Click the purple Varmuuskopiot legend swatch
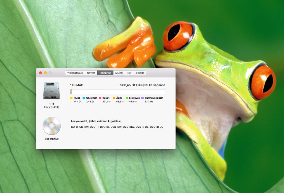Viewport: 284px width, 193px height. pos(143,98)
